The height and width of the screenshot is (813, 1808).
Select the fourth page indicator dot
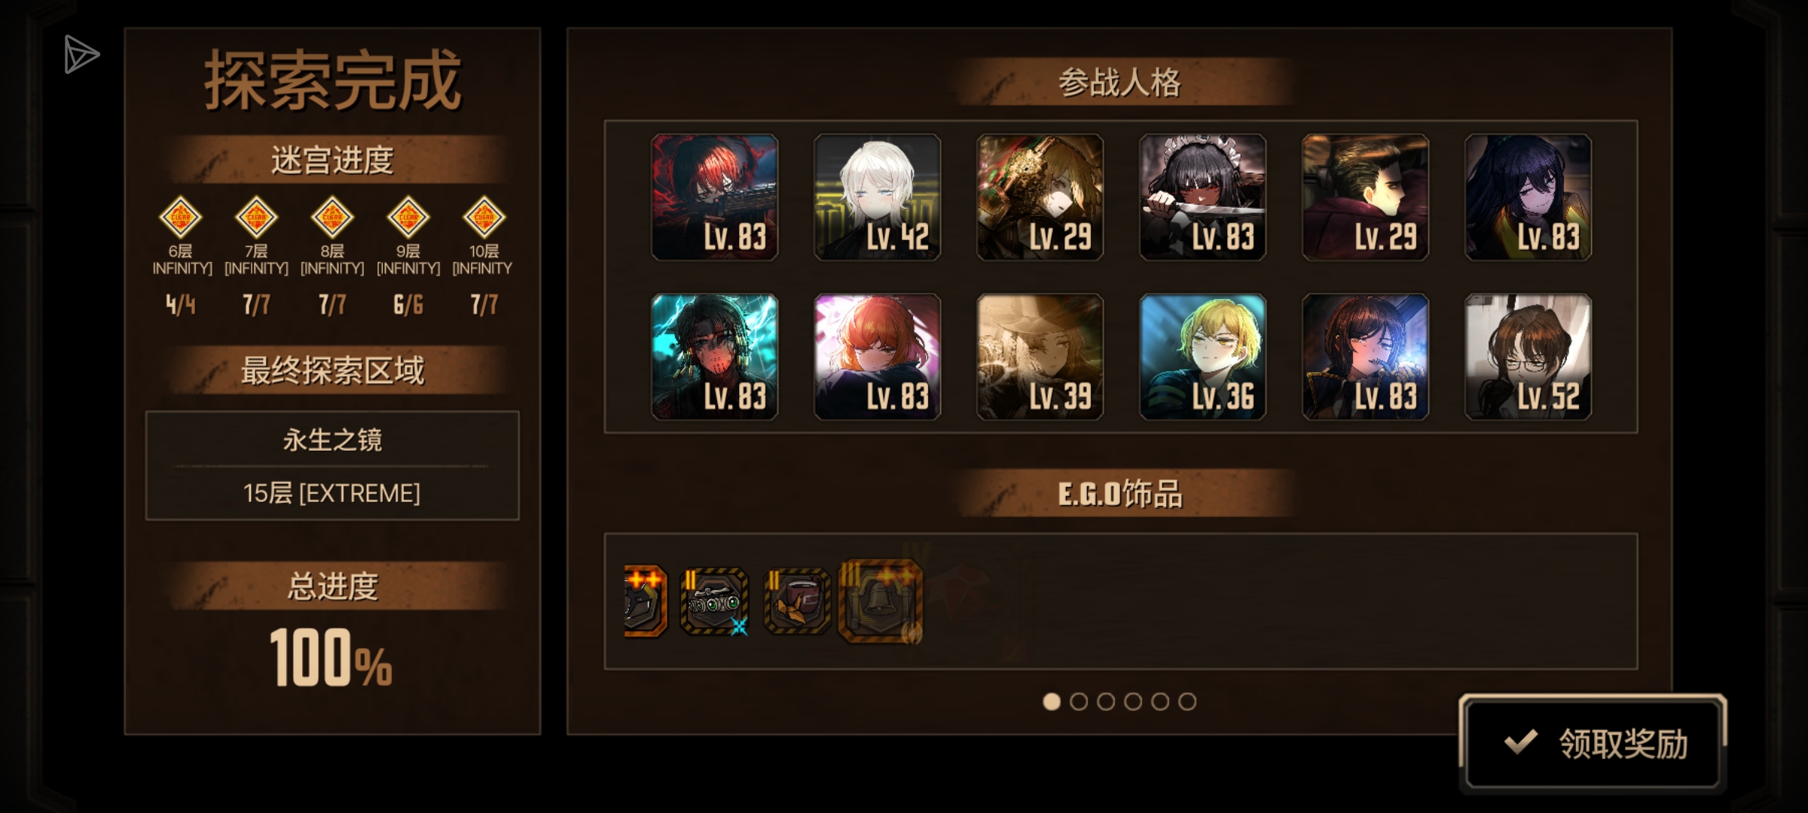[1133, 702]
